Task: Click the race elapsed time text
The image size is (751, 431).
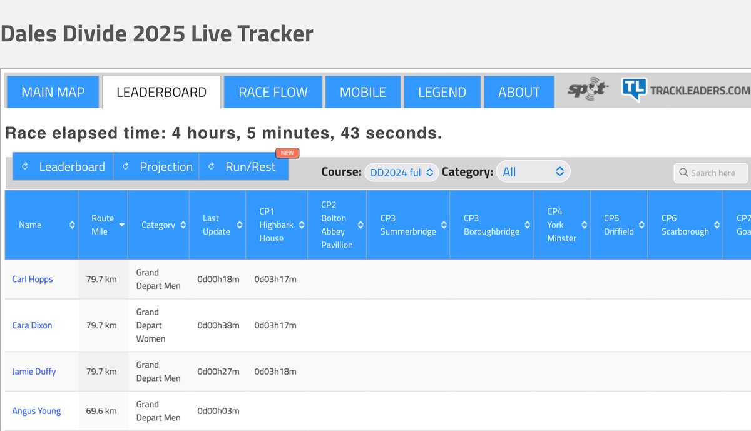Action: (223, 133)
